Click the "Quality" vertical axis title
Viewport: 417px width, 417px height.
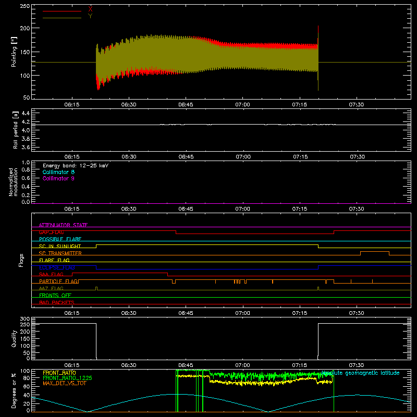tap(14, 338)
